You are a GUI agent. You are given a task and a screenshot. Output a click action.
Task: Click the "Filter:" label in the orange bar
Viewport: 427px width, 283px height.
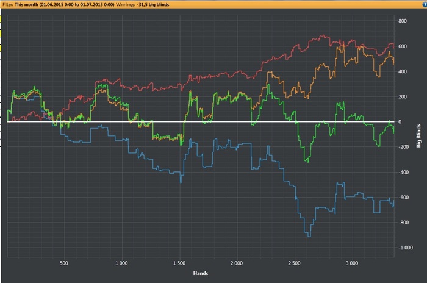click(x=7, y=5)
